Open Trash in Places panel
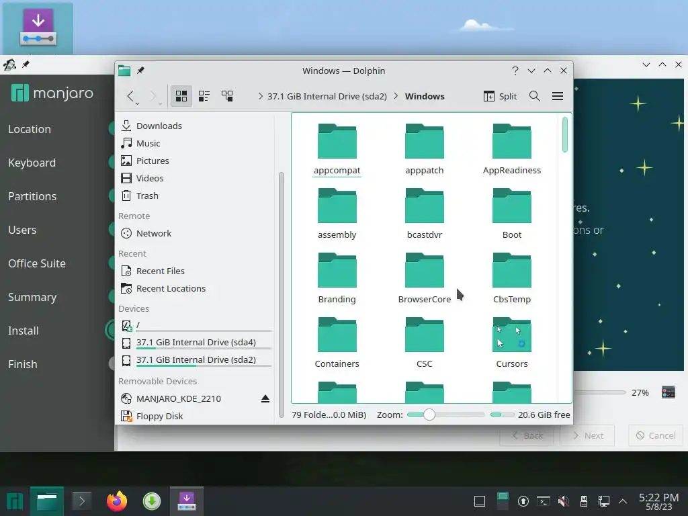This screenshot has height=516, width=688. (x=196, y=196)
